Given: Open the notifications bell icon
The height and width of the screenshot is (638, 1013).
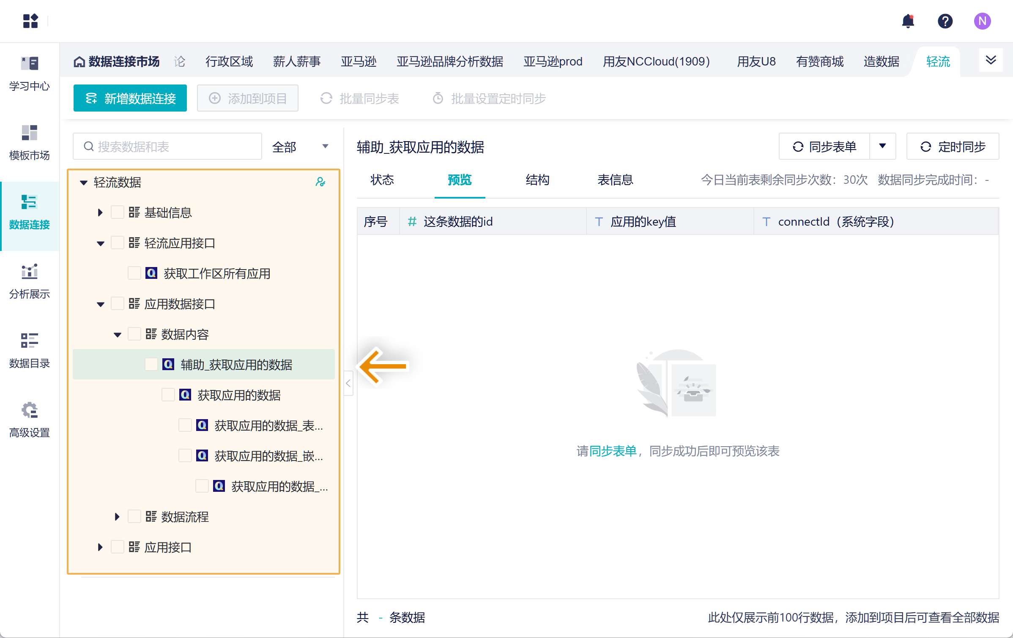Looking at the screenshot, I should coord(908,21).
